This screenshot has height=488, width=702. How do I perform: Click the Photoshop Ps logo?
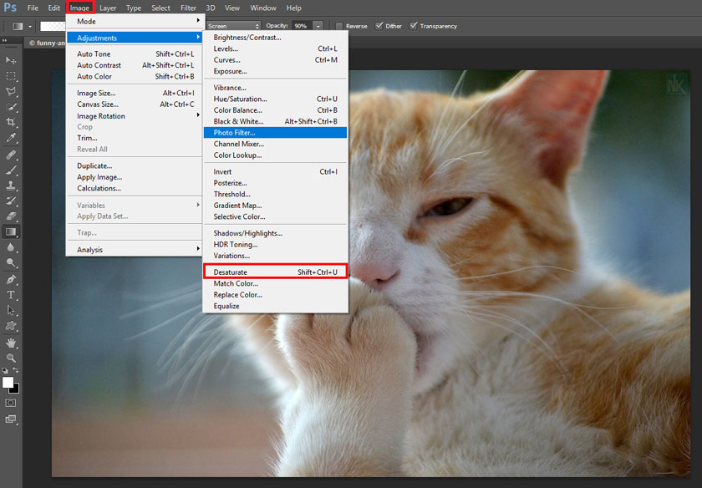click(10, 8)
